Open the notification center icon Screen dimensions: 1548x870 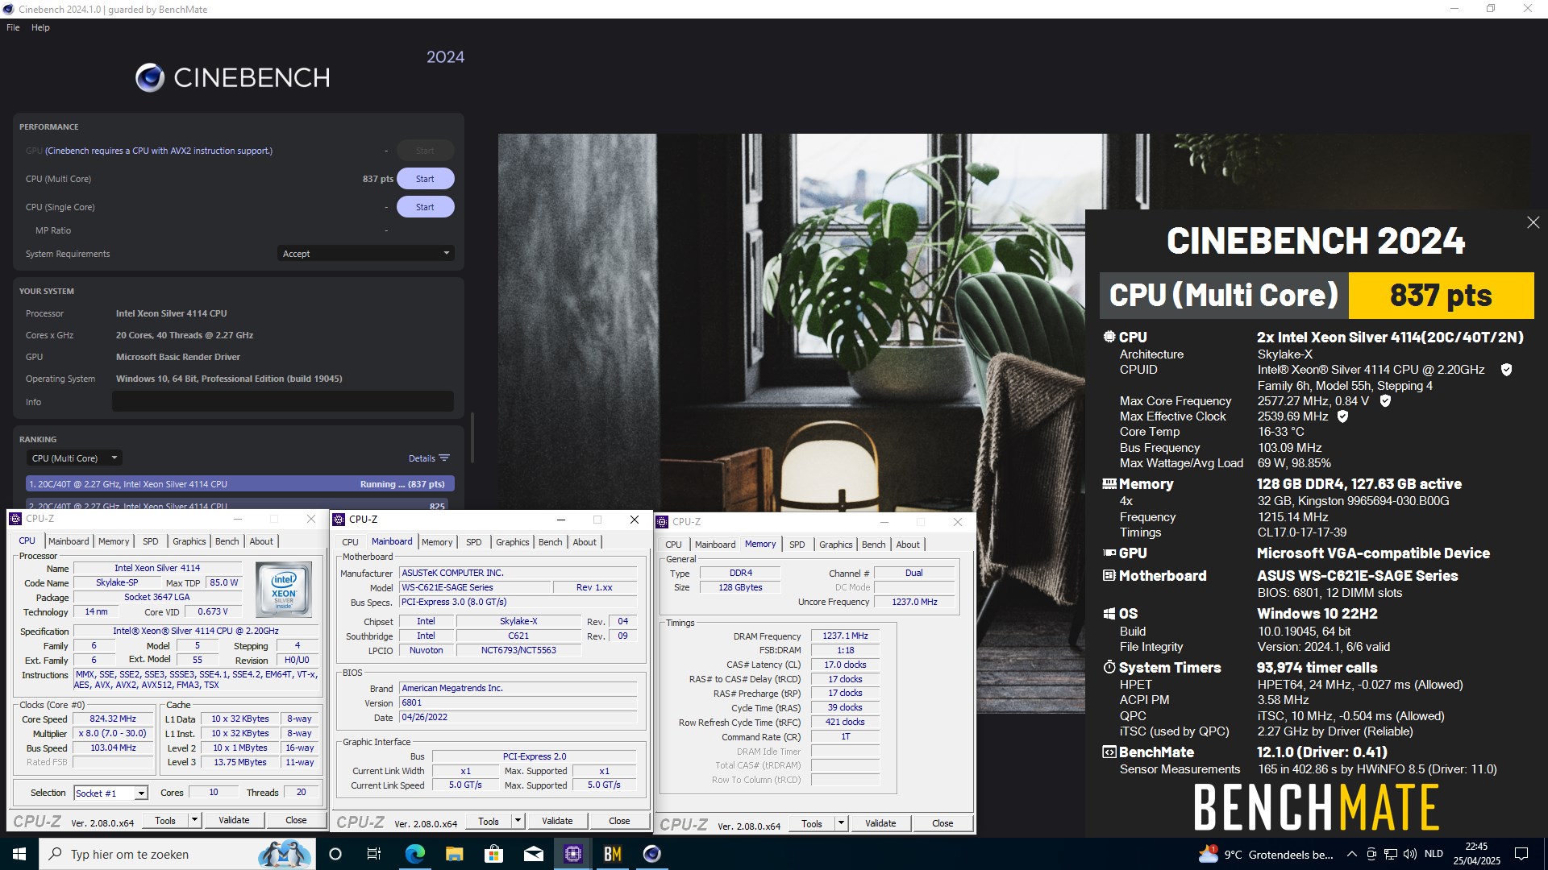pos(1521,854)
